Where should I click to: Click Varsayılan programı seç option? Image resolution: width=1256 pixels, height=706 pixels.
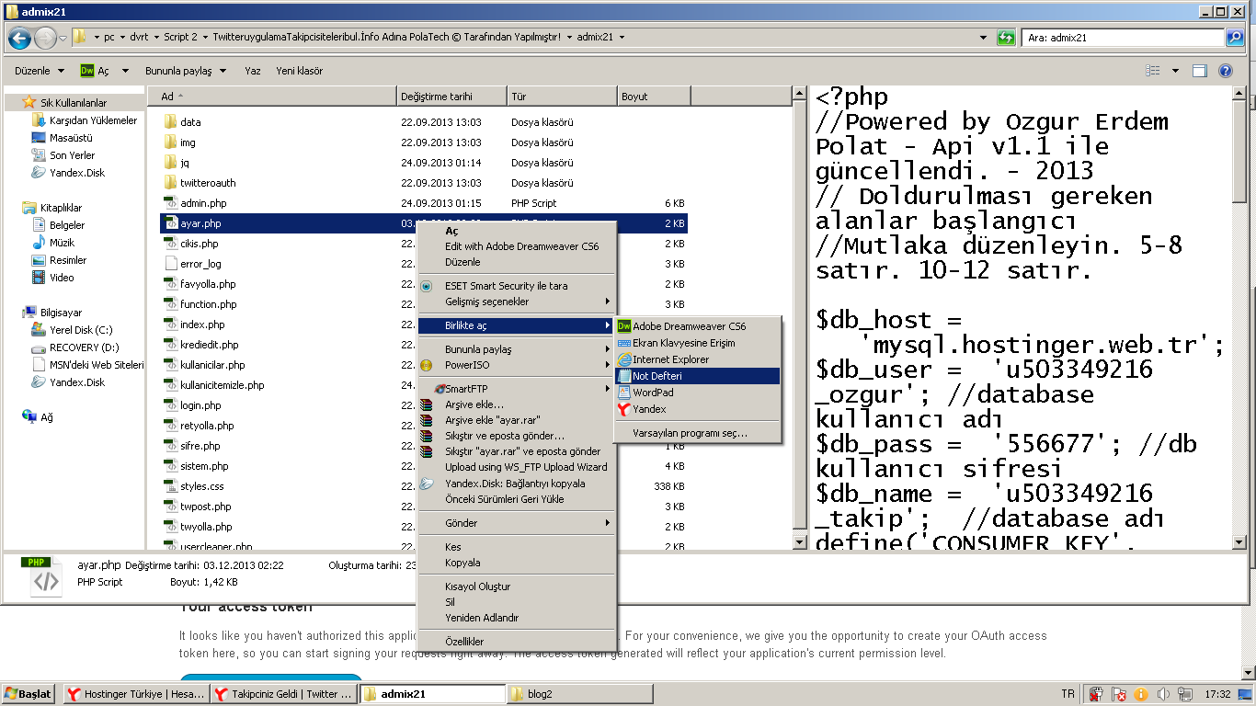(697, 433)
